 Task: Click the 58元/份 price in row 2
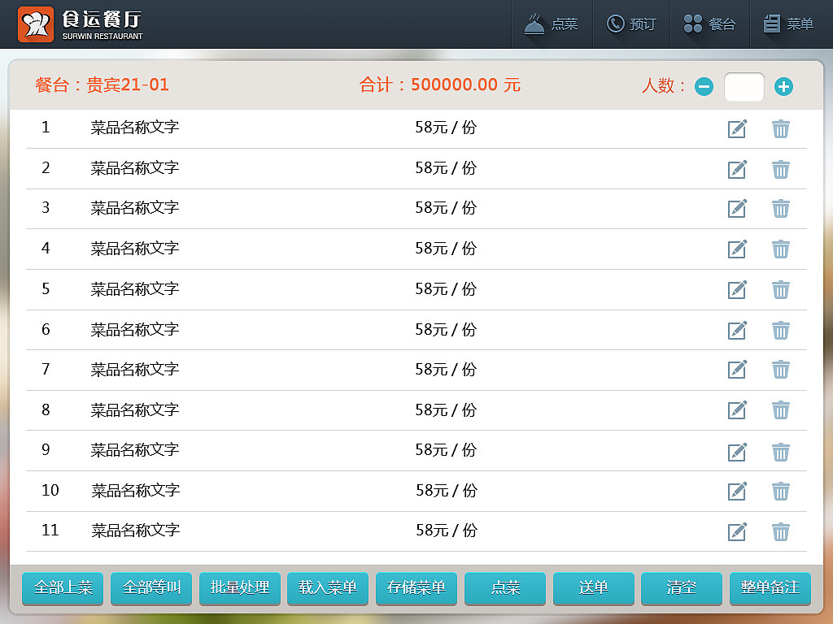[x=446, y=168]
